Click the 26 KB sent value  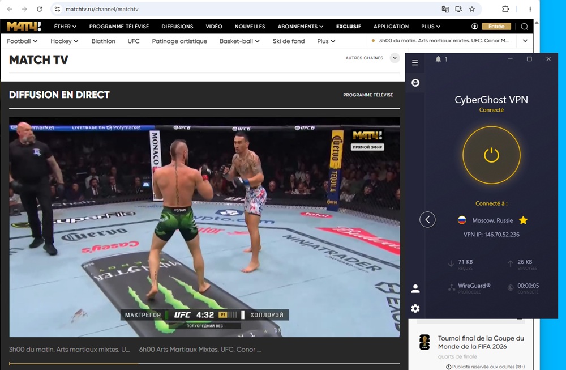pos(525,262)
